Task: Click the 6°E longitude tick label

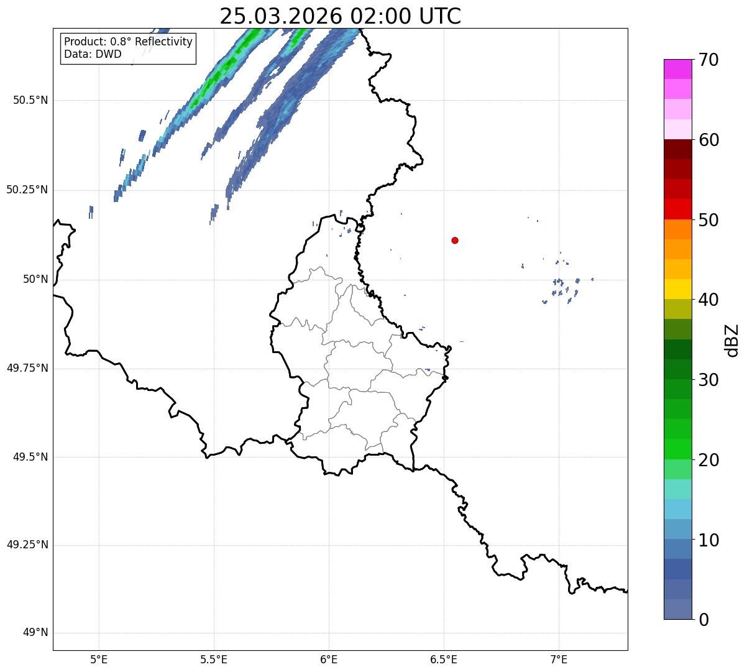Action: click(329, 659)
